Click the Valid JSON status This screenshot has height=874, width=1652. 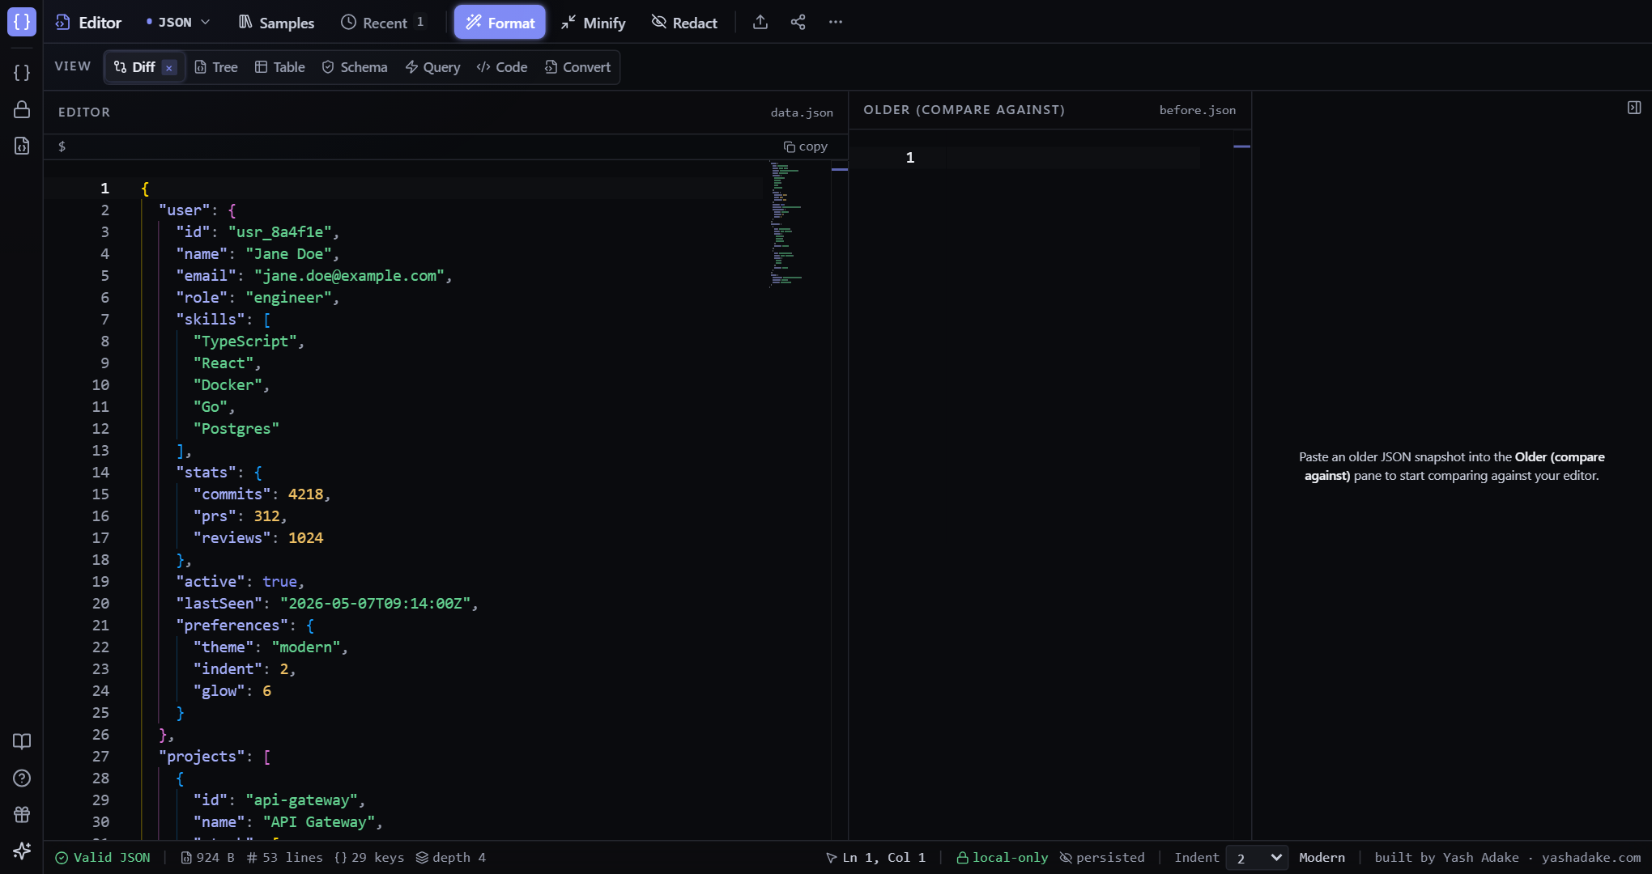(x=103, y=858)
